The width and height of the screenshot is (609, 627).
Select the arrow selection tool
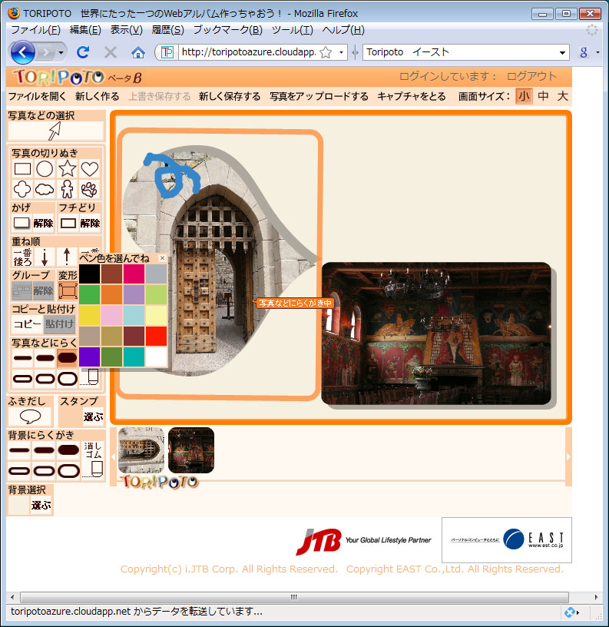pyautogui.click(x=55, y=131)
